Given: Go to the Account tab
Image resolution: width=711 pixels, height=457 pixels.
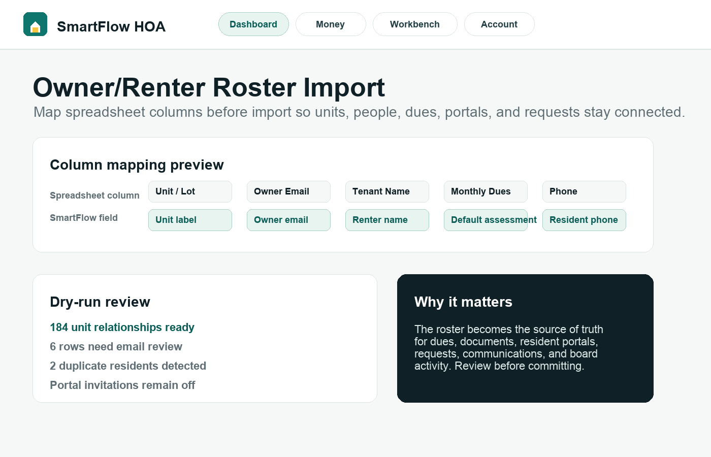Looking at the screenshot, I should coord(499,24).
